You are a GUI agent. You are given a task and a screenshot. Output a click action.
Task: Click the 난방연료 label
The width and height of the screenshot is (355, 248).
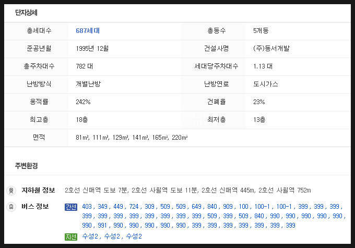[x=217, y=84]
